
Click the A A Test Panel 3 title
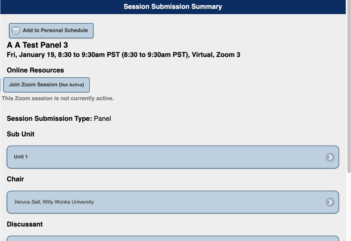[x=37, y=45]
